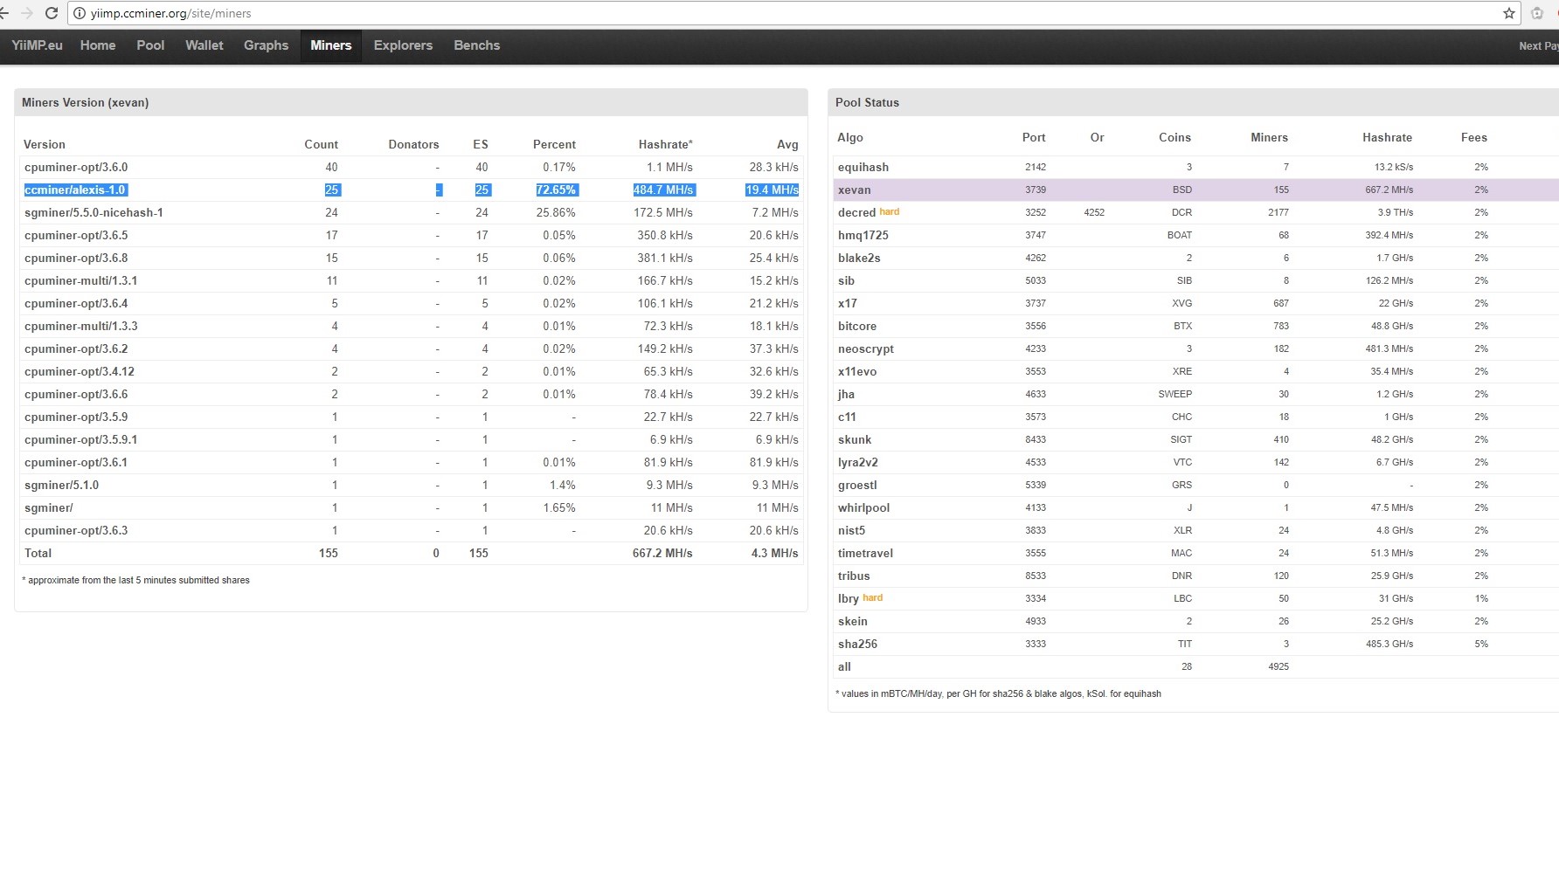The height and width of the screenshot is (876, 1559).
Task: Click the 484.7 MH/s hashrate value
Action: pyautogui.click(x=663, y=190)
